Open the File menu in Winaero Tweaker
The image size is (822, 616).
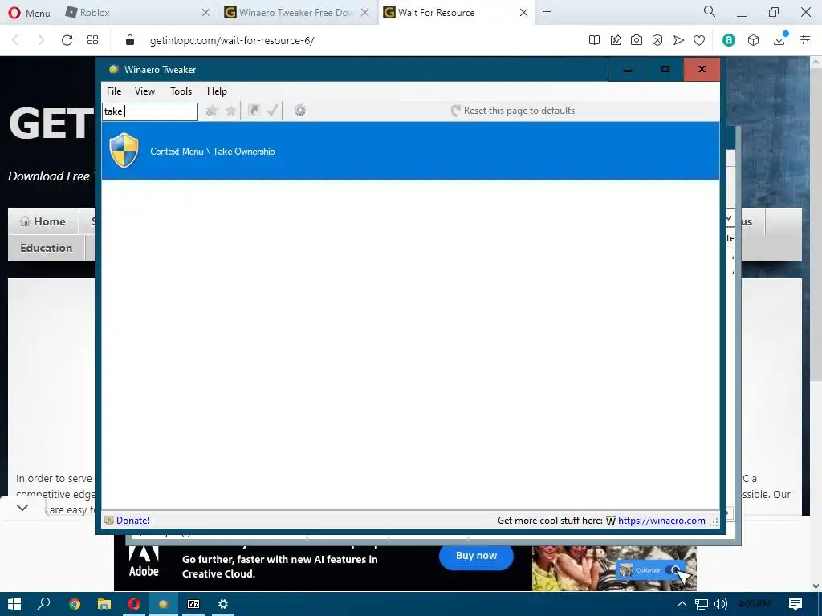(114, 91)
